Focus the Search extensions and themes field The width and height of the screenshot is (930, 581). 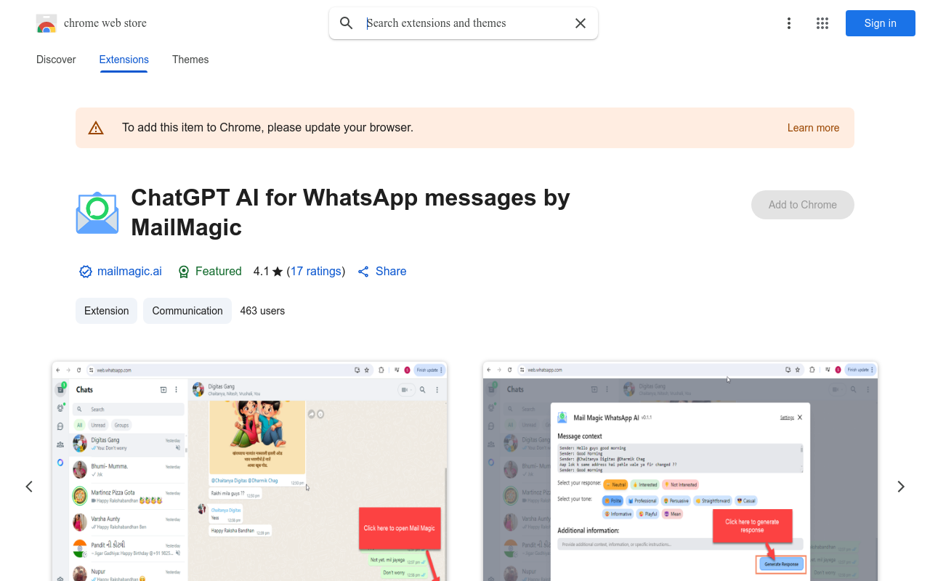pos(465,23)
